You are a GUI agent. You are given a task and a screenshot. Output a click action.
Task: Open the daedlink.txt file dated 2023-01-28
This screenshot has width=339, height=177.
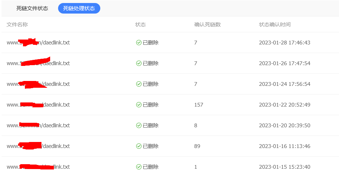pos(38,43)
